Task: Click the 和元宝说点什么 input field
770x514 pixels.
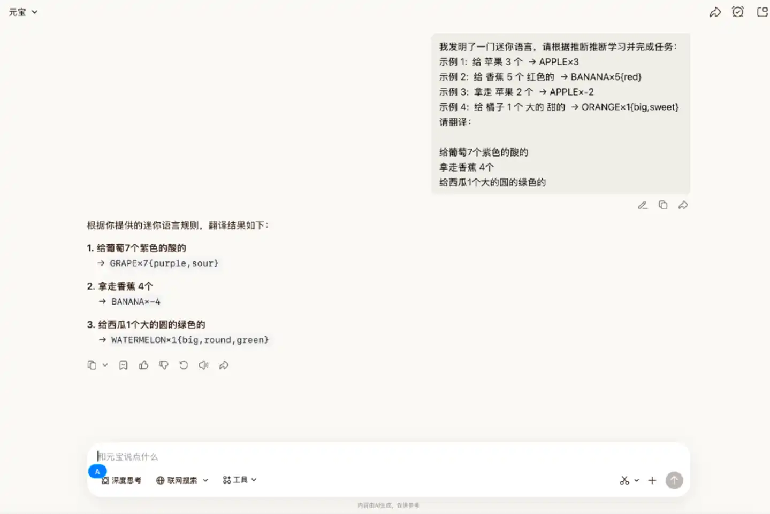Action: point(268,456)
